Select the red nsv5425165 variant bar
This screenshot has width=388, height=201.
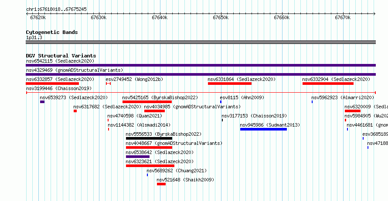(x=147, y=102)
